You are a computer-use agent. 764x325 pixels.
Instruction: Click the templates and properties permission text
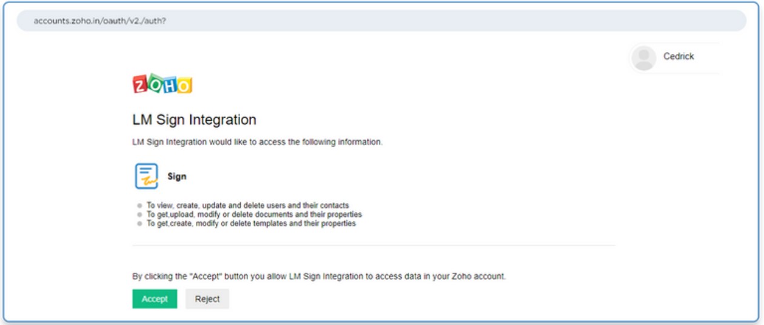coord(251,224)
